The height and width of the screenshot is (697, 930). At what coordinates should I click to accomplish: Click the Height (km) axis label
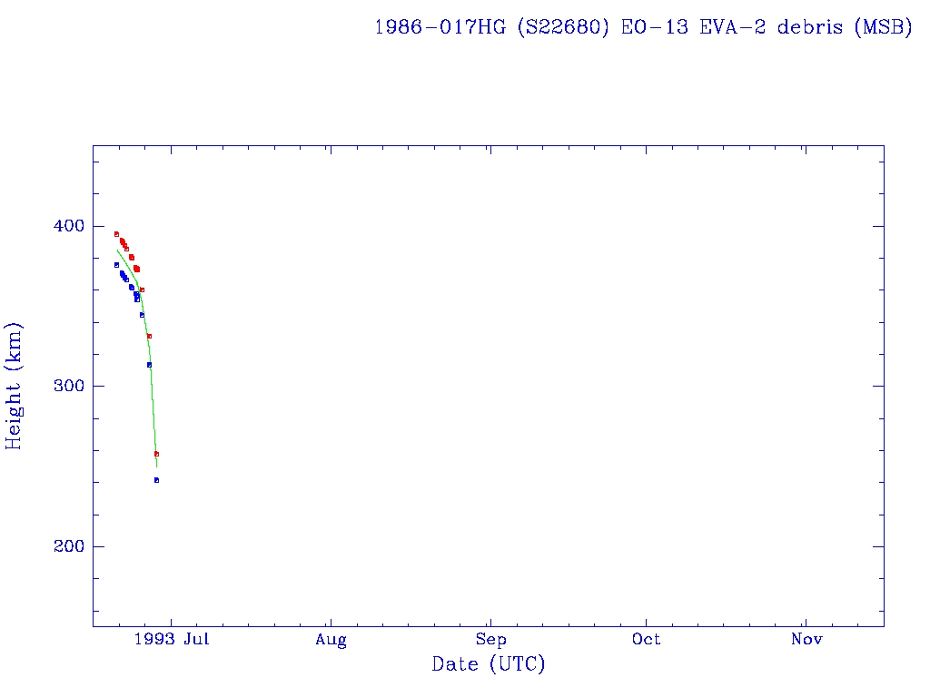(14, 386)
